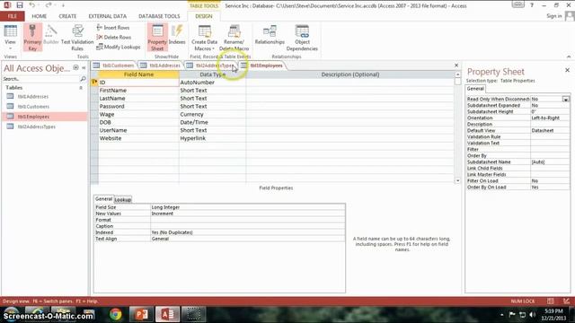Click the Caption property box

(248, 226)
